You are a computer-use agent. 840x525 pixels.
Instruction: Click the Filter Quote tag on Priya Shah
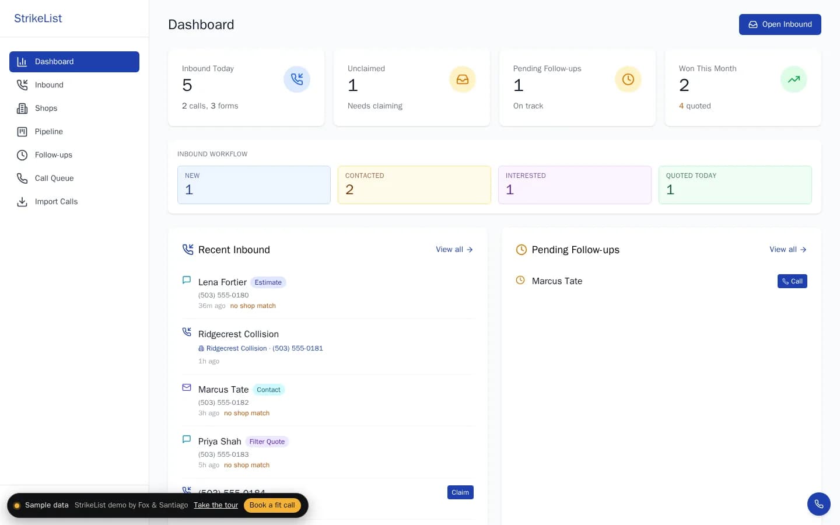267,442
